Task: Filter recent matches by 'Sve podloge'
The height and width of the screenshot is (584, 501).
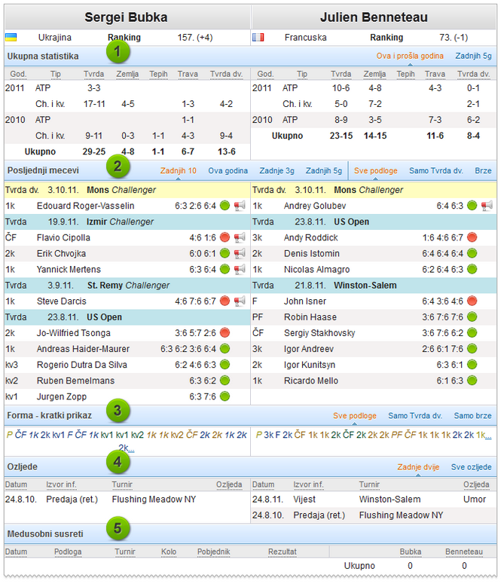Action: [375, 170]
